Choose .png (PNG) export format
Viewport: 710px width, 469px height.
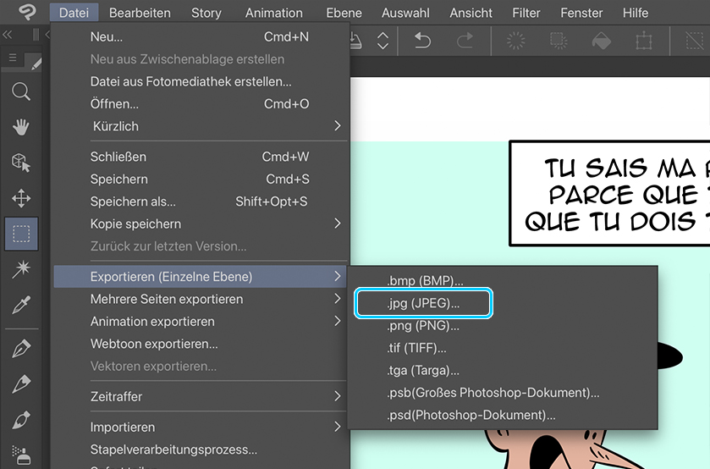click(x=423, y=326)
